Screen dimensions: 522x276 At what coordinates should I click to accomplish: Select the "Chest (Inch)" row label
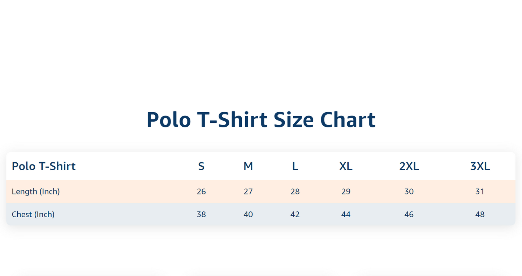[x=33, y=214]
